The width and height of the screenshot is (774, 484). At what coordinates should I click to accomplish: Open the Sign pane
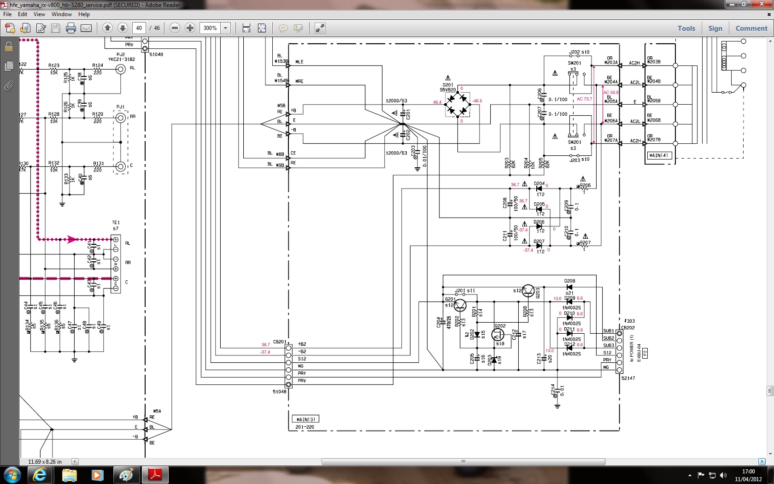pos(715,28)
